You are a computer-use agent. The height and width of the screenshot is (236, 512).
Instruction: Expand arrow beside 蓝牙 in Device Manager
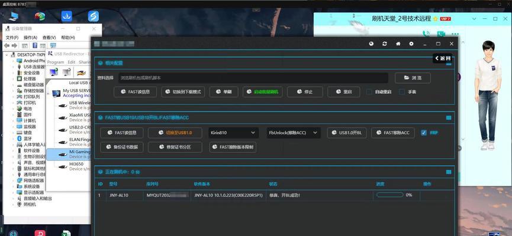click(14, 138)
